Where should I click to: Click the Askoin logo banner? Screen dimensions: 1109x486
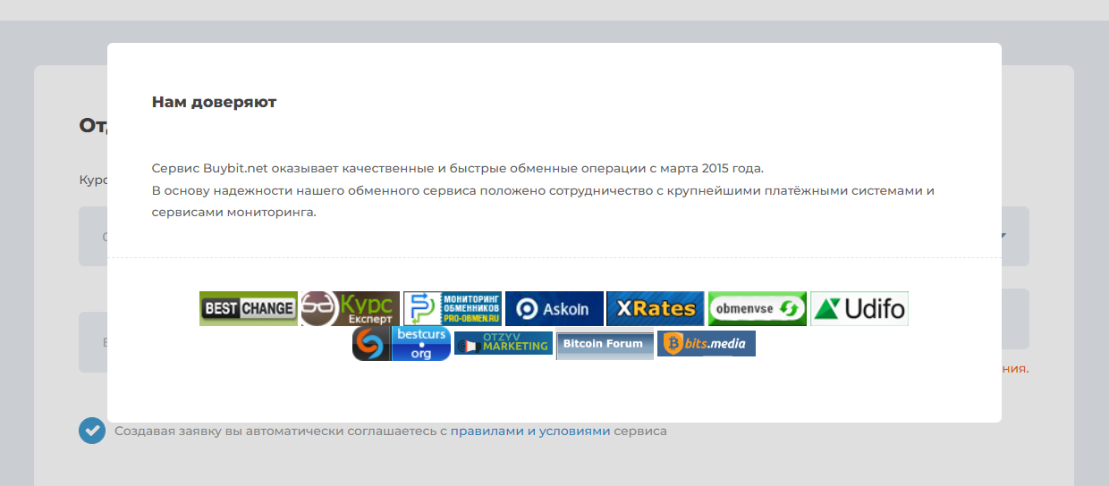(554, 308)
